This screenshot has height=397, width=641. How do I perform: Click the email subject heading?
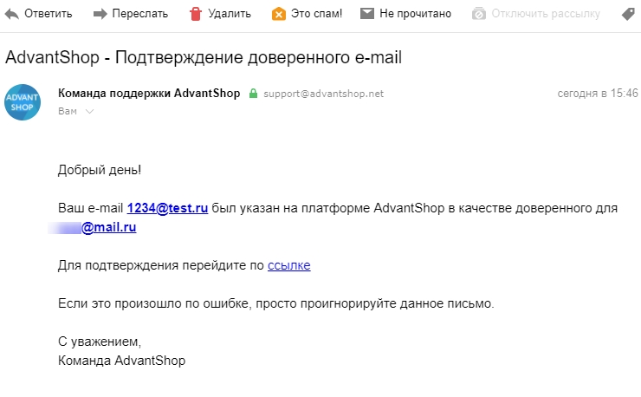(204, 58)
